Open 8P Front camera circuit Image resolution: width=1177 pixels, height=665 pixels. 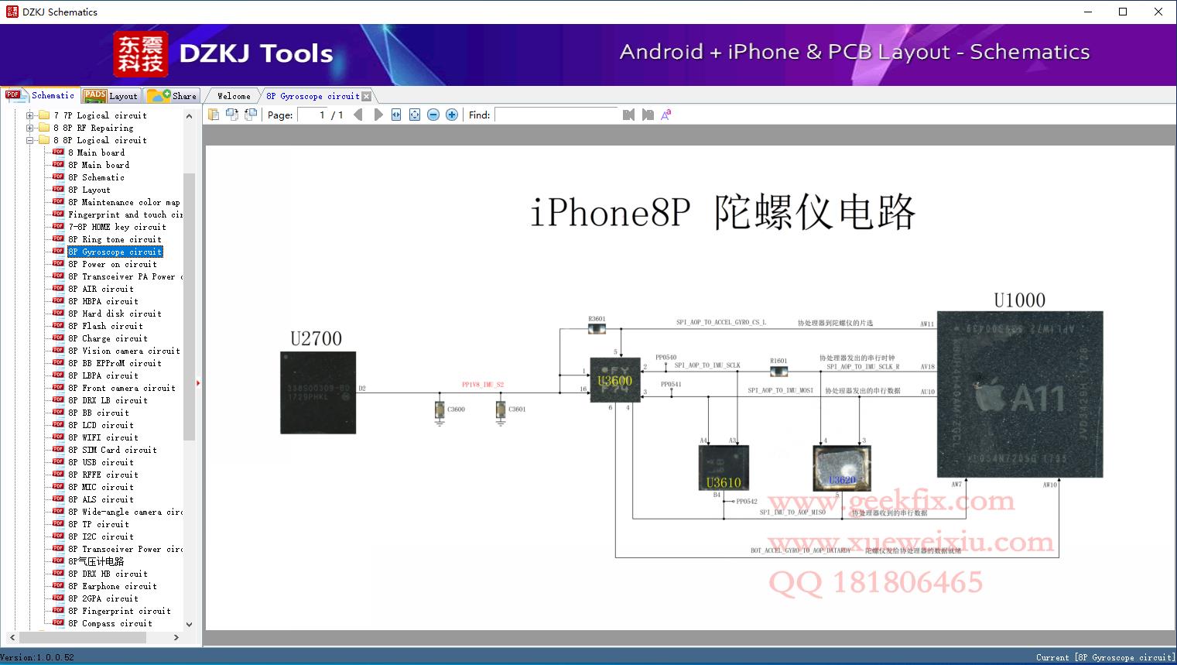point(121,388)
